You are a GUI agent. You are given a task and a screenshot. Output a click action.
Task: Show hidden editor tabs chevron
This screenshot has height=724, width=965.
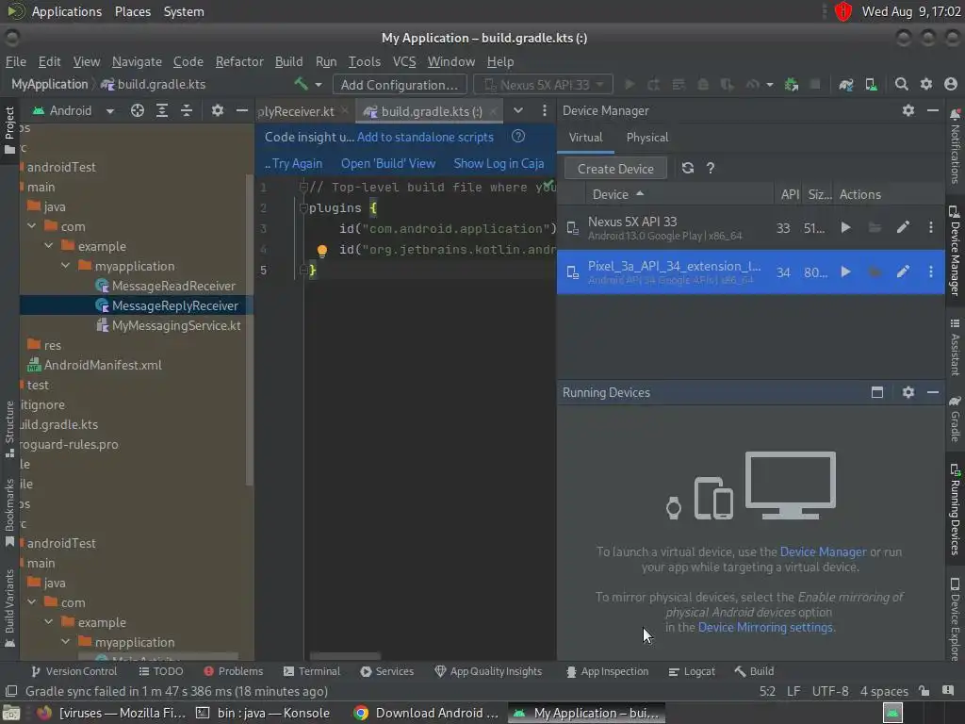pyautogui.click(x=518, y=110)
